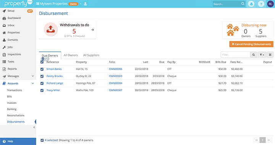Click the next page double arrow
This screenshot has height=145, width=275.
point(269,140)
